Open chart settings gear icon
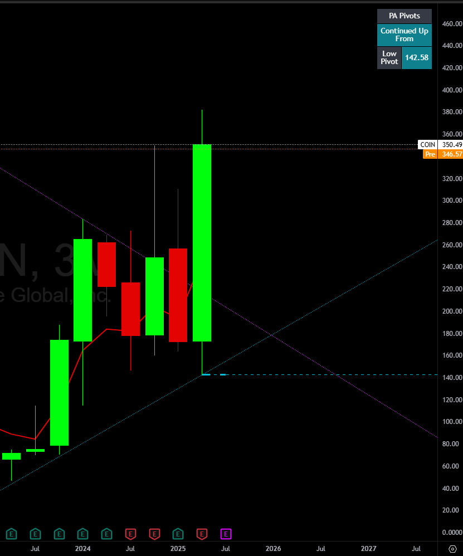 pos(452,549)
